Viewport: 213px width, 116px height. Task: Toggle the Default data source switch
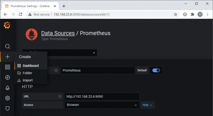point(156,70)
